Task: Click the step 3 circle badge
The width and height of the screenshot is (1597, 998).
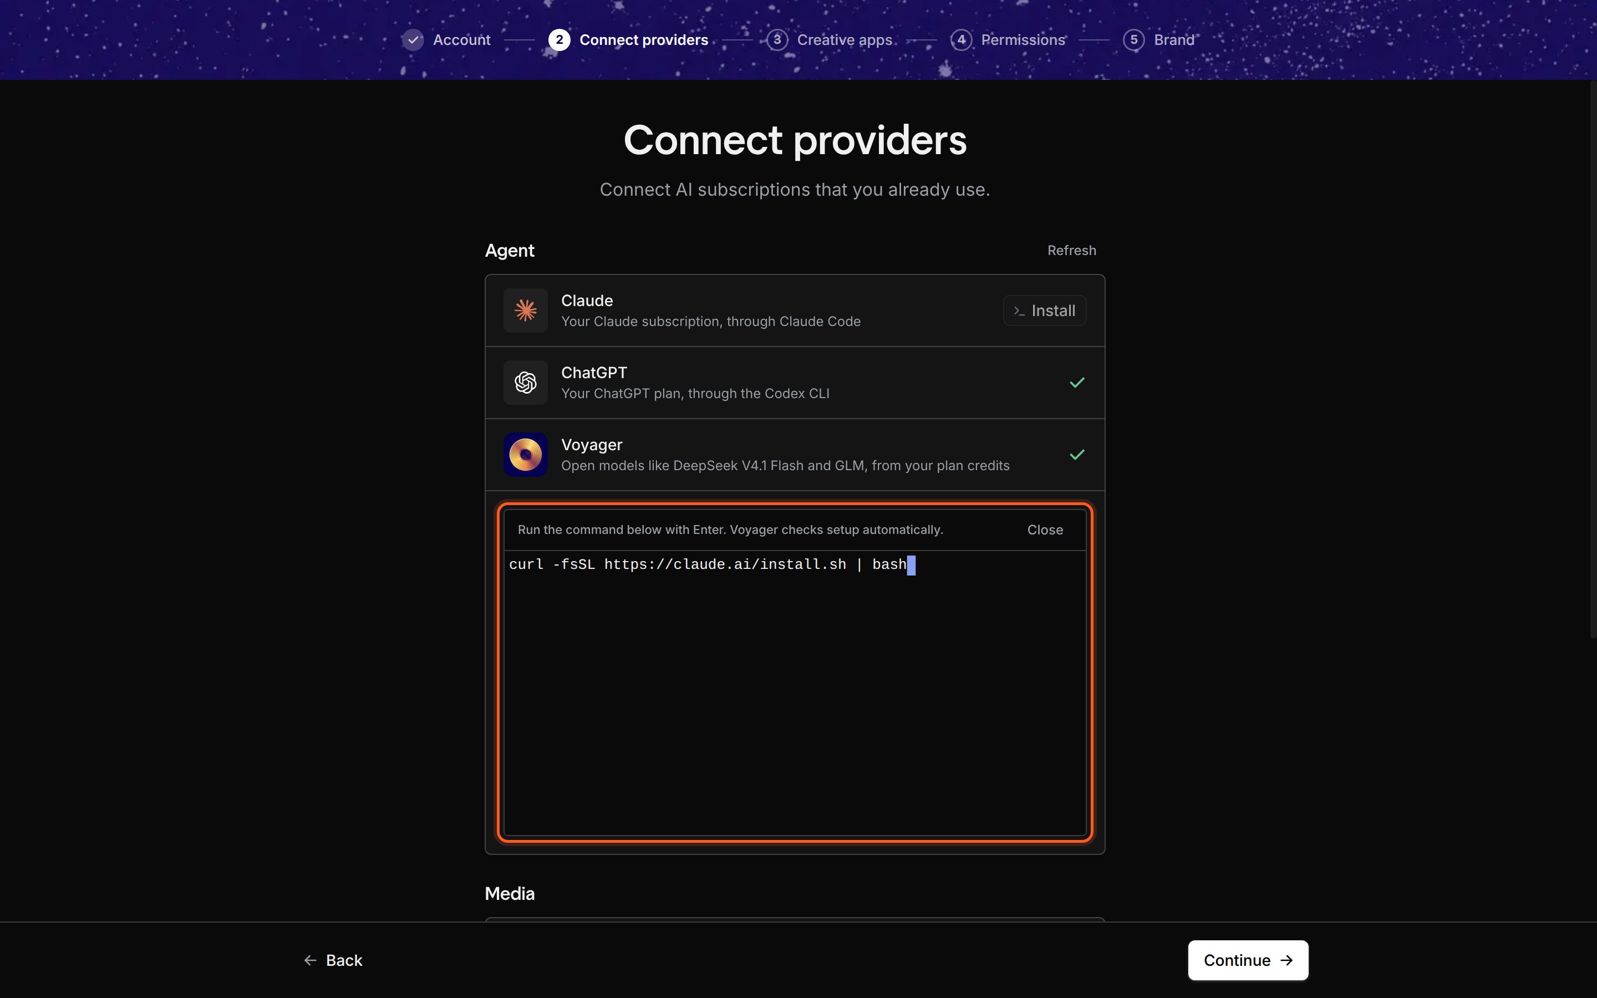Action: point(777,39)
